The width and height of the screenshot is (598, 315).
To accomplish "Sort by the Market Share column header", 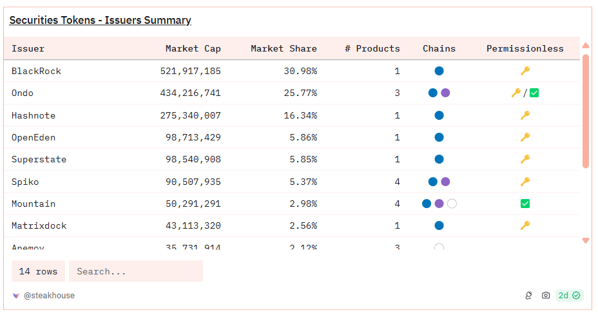I will (284, 48).
